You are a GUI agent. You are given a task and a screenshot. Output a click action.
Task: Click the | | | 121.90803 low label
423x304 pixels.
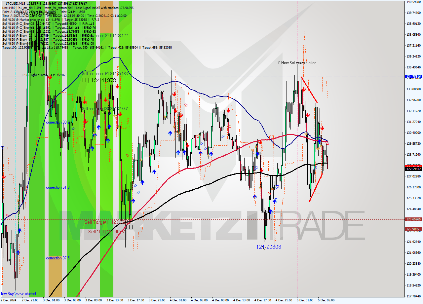tap(264, 247)
